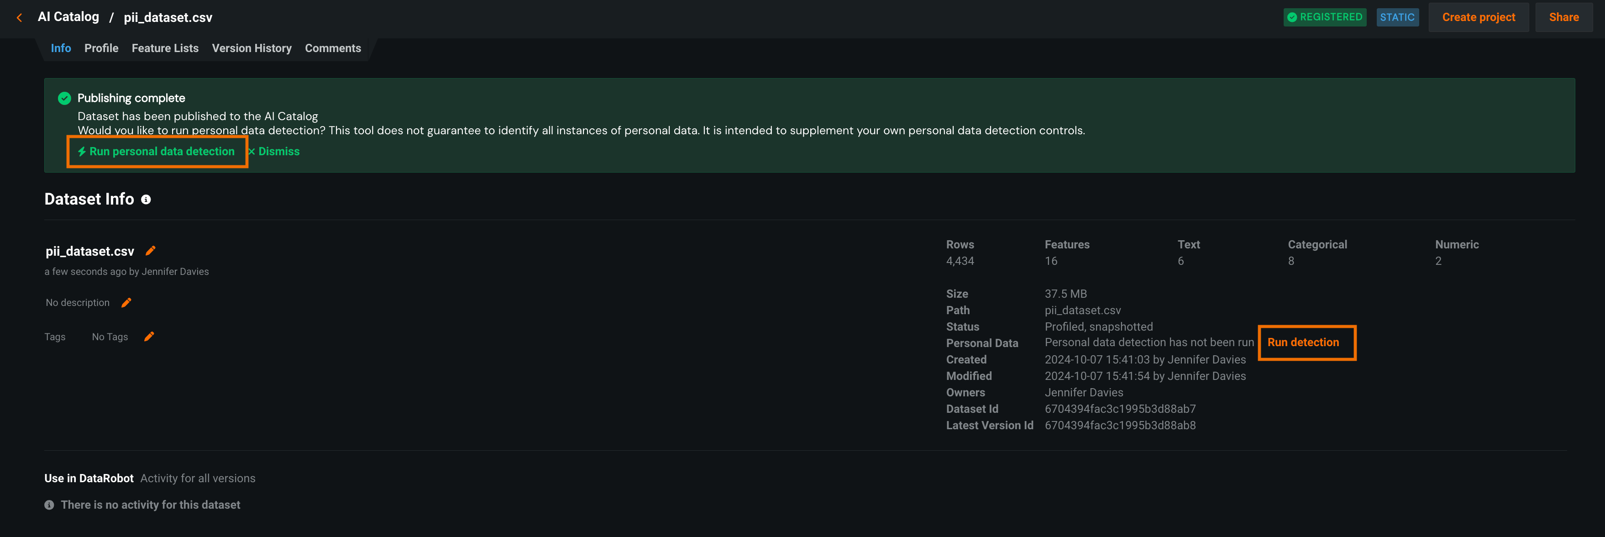
Task: Click the info icon beside Dataset Info heading
Action: [x=146, y=200]
